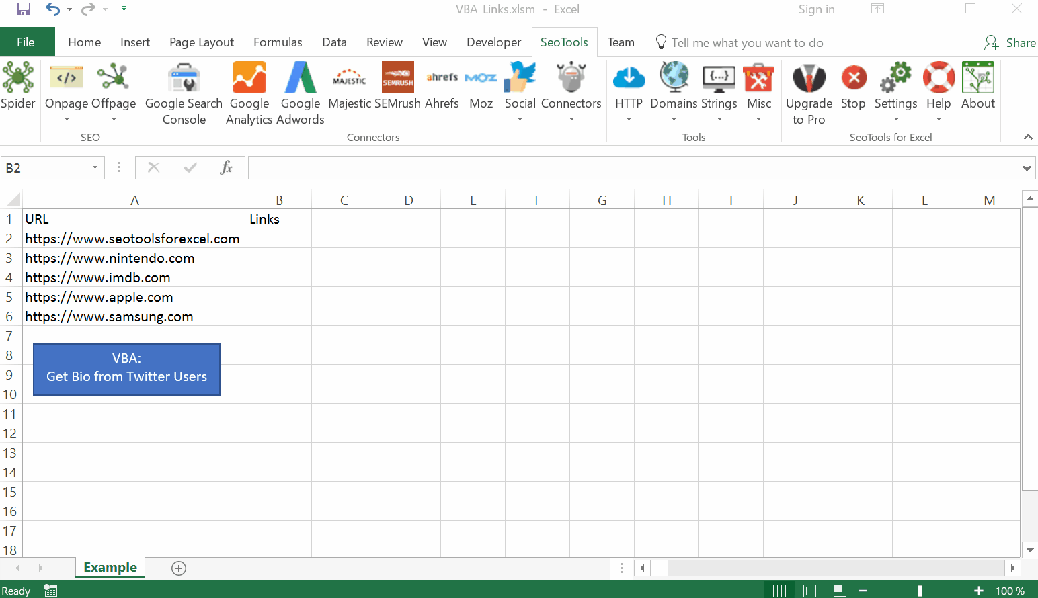Expand the formula bar
Image resolution: width=1038 pixels, height=598 pixels.
[x=1027, y=168]
